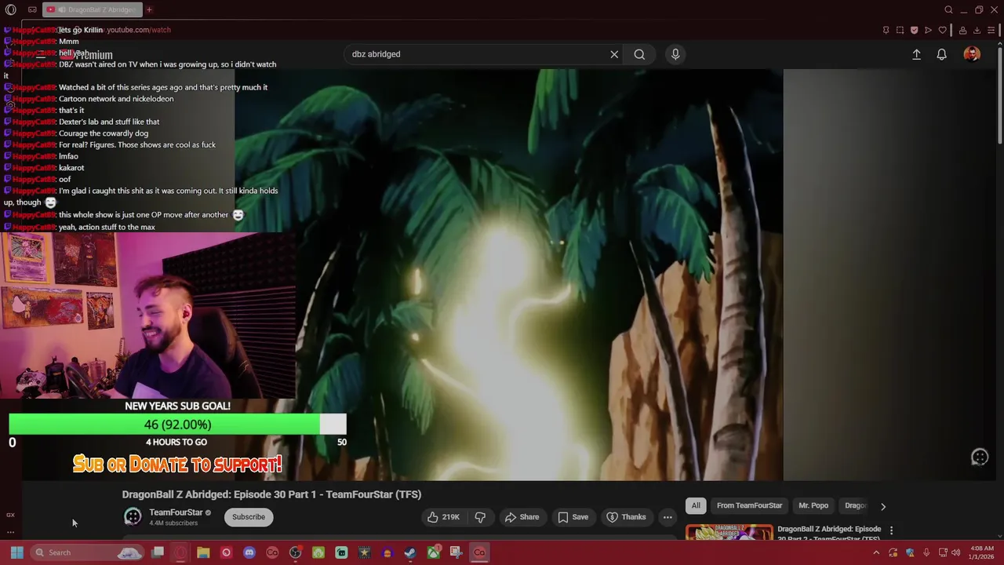
Task: Open the Windows Start menu
Action: coord(16,552)
